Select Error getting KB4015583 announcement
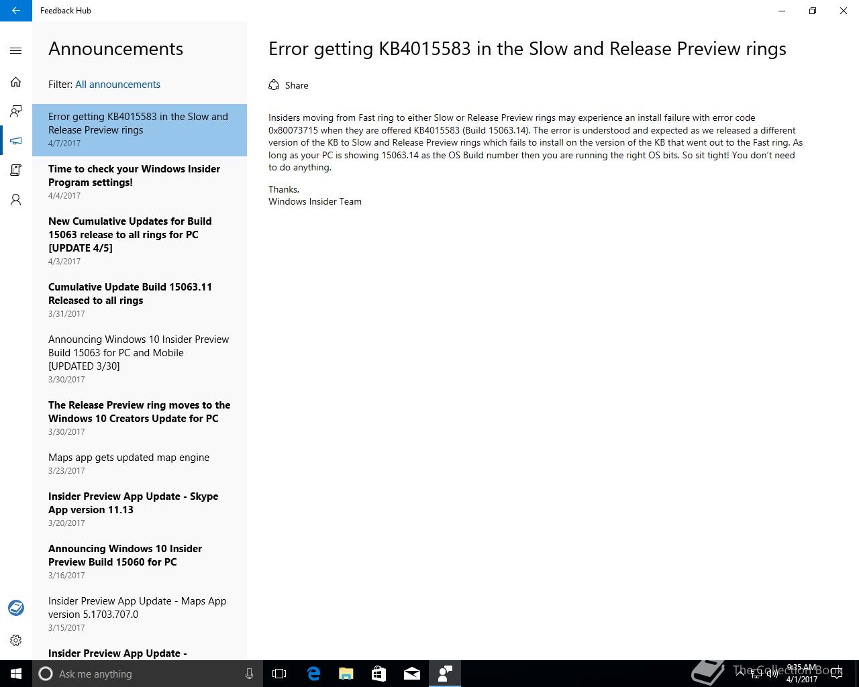Screen dimensions: 859x687 coord(140,130)
